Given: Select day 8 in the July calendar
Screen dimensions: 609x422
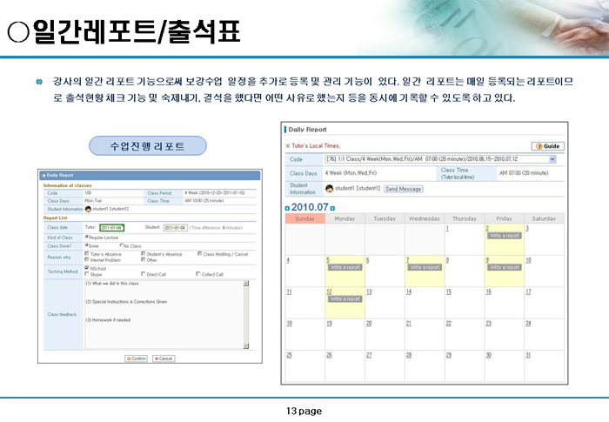Looking at the screenshot, I should [447, 260].
